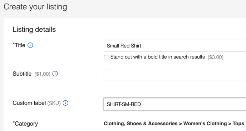Click the (SKU) text beside Custom label
Viewport: 246px width, 131px height.
pyautogui.click(x=54, y=103)
